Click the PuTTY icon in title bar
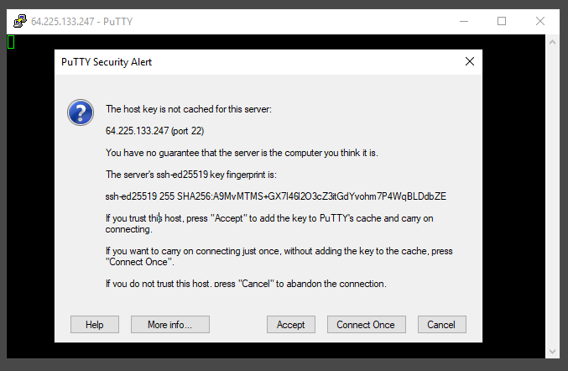This screenshot has height=371, width=568. (x=18, y=21)
